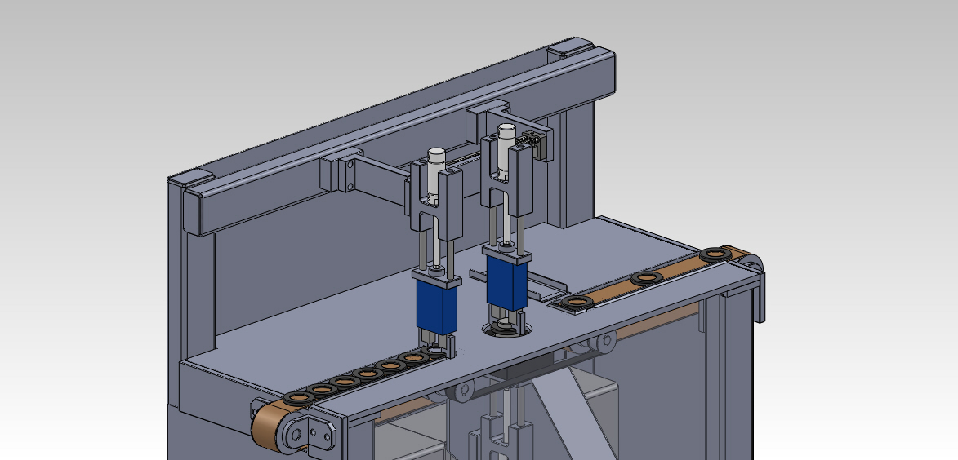Click the right white pneumatic cylinder top
This screenshot has width=958, height=460.
pyautogui.click(x=506, y=130)
